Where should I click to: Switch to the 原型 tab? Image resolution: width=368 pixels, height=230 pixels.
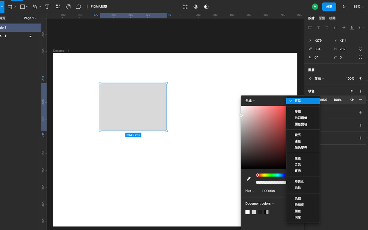coord(322,18)
